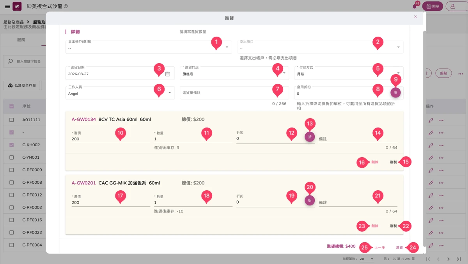Open the more options menu beside 盤點
The height and width of the screenshot is (264, 468).
tap(461, 73)
